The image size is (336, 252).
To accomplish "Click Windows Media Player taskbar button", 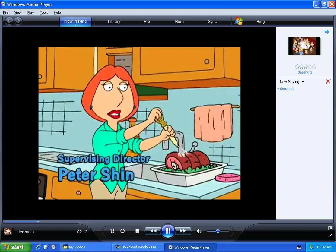I will point(191,247).
